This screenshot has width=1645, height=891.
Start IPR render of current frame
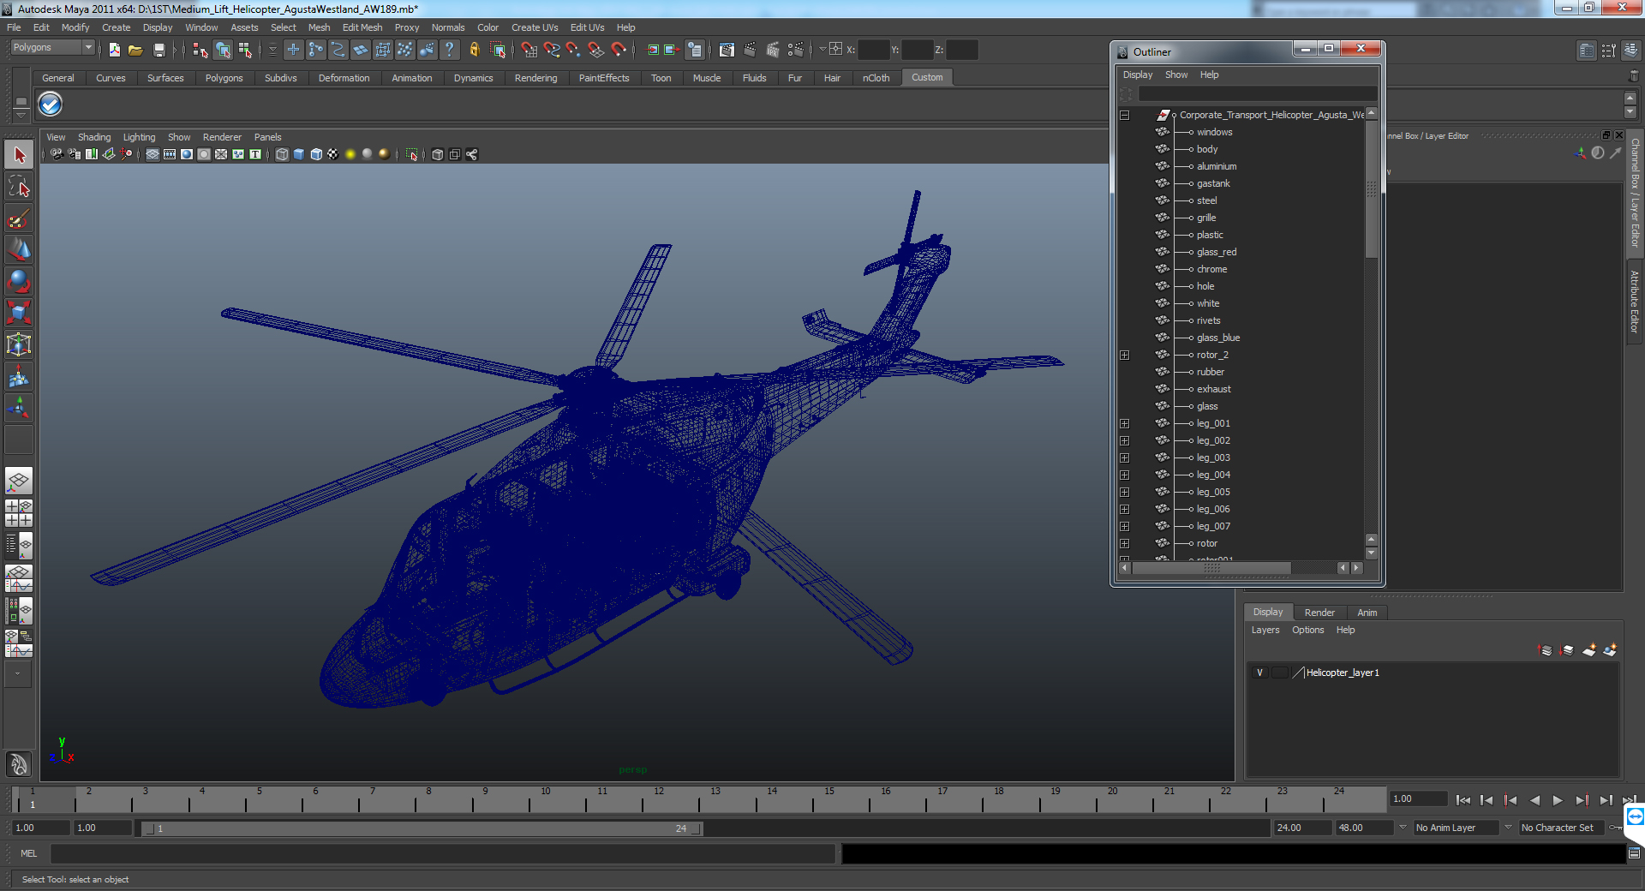coord(773,50)
